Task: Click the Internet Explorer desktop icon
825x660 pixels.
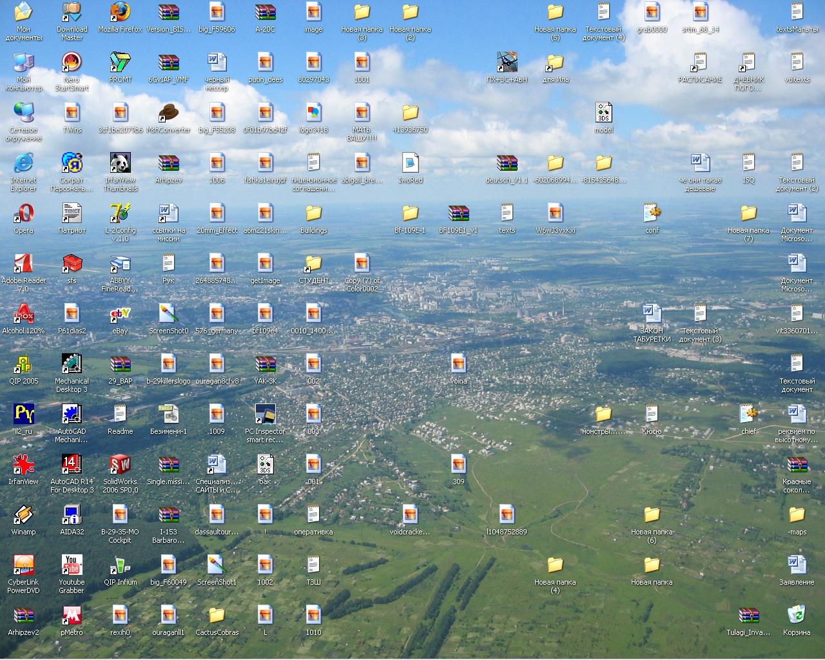Action: (x=23, y=163)
